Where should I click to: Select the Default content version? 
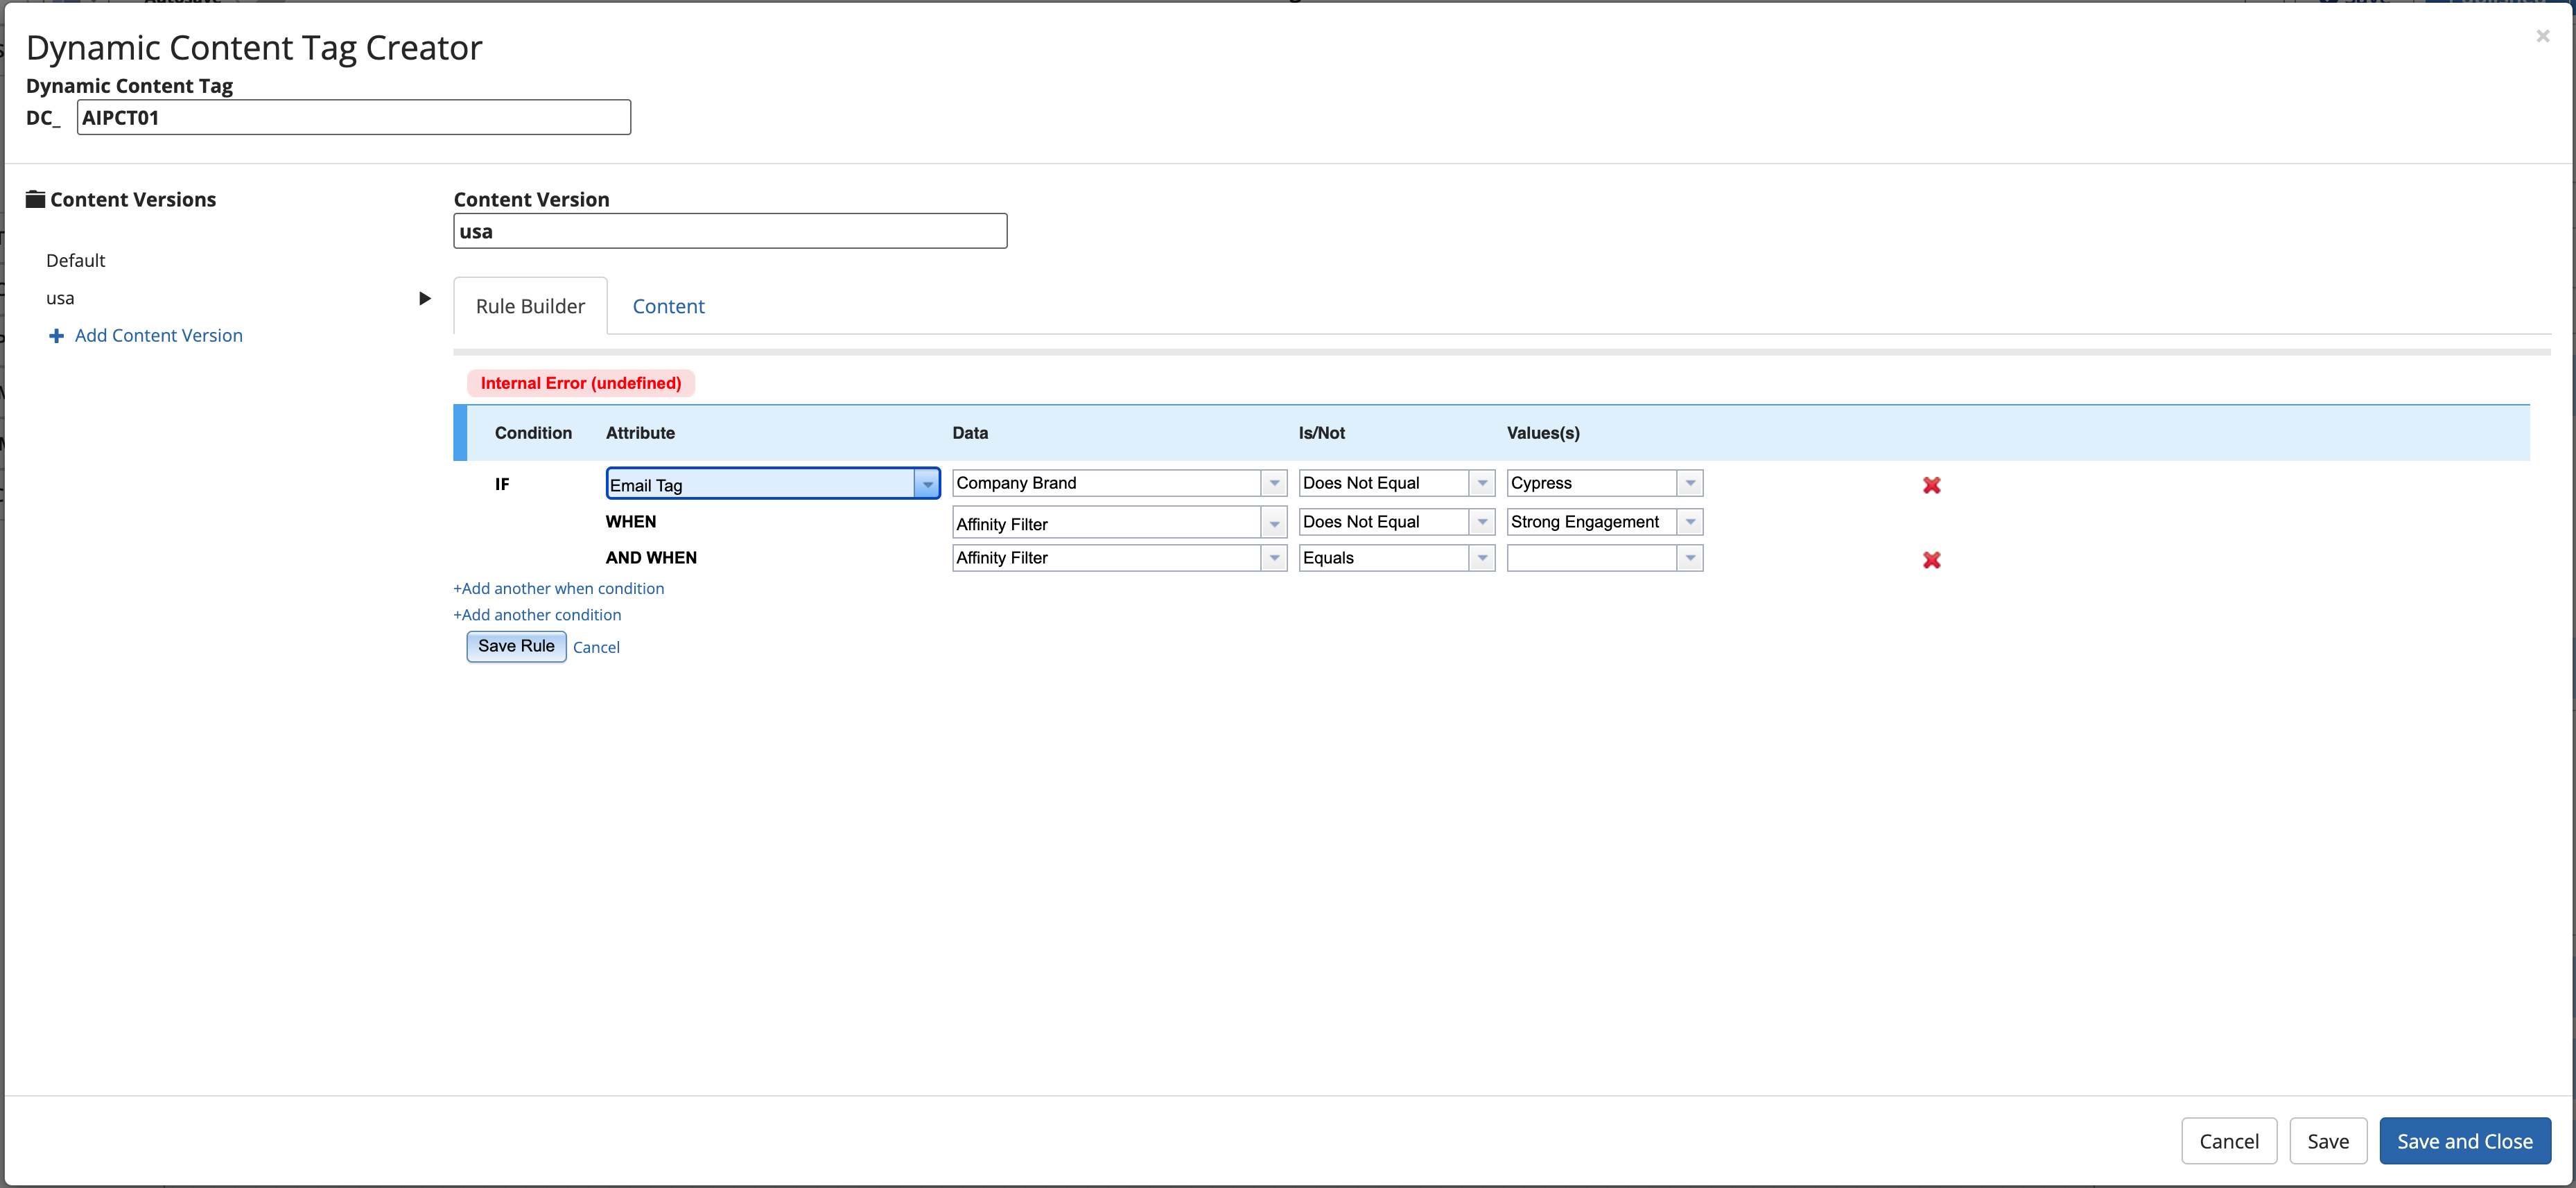pyautogui.click(x=76, y=260)
